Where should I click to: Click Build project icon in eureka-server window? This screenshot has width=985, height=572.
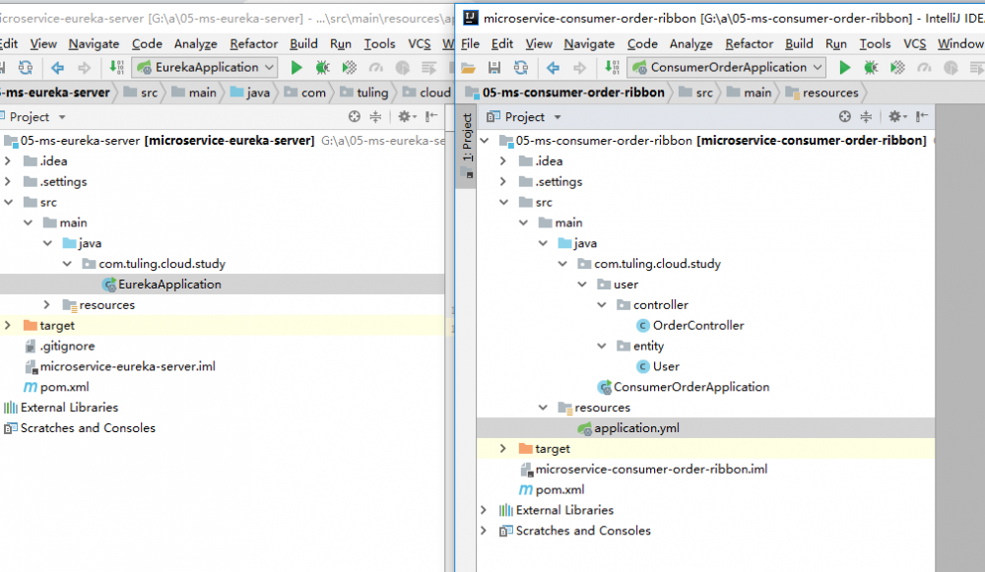point(117,67)
